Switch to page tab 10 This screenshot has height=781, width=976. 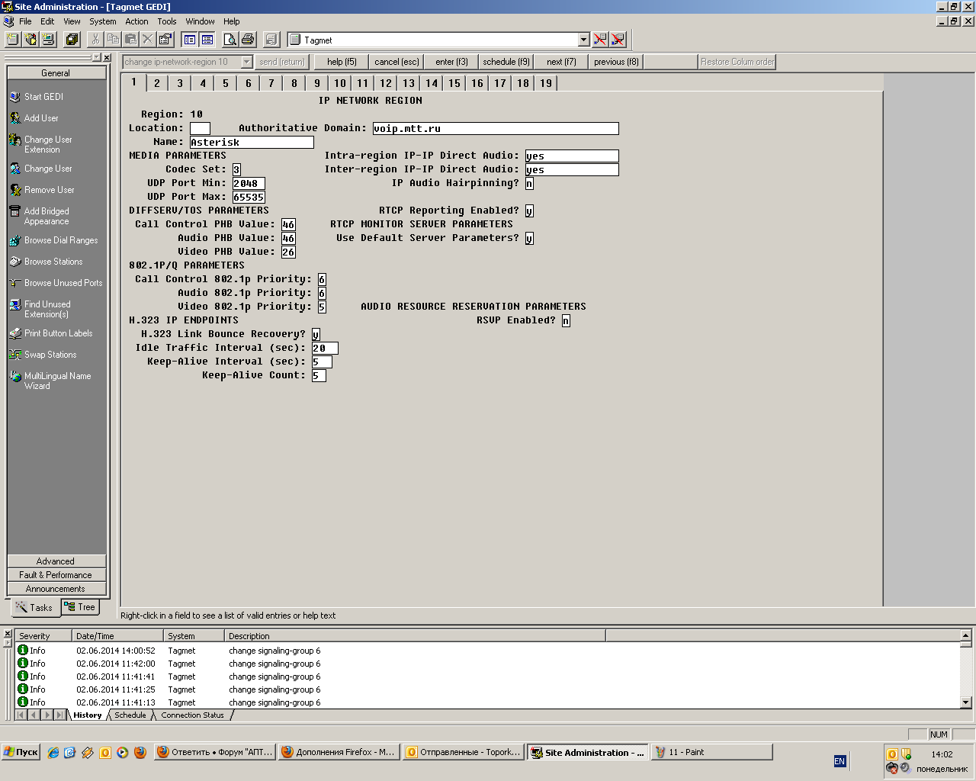(x=340, y=83)
